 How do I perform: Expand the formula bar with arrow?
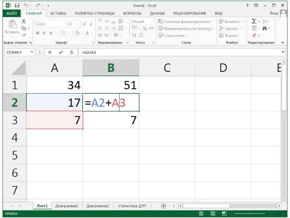coord(283,52)
